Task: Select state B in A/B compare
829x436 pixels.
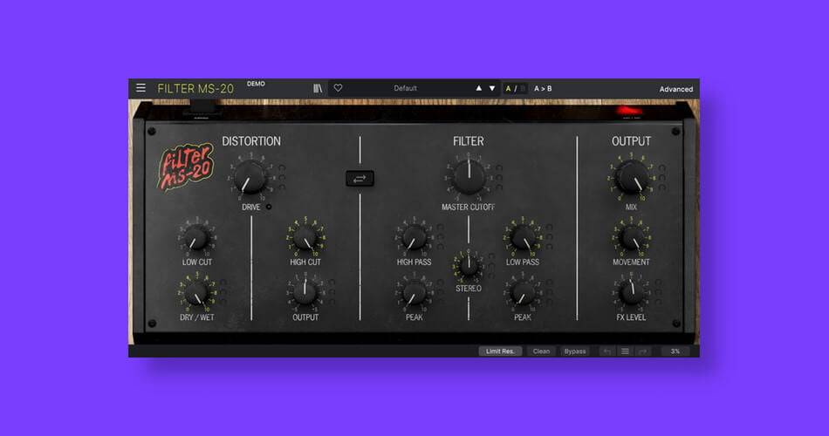Action: tap(523, 89)
